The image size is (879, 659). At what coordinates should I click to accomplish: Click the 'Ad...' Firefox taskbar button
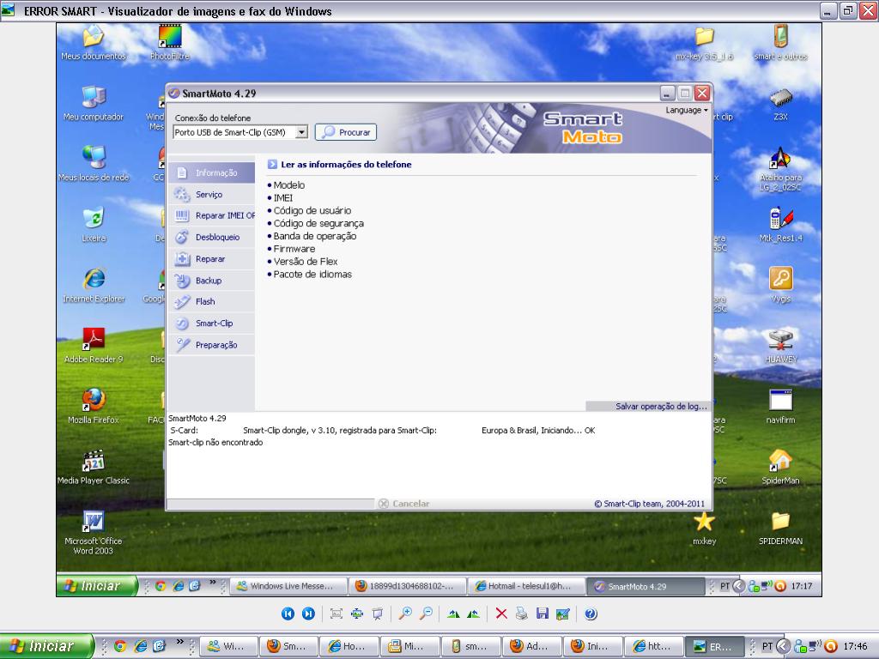531,646
